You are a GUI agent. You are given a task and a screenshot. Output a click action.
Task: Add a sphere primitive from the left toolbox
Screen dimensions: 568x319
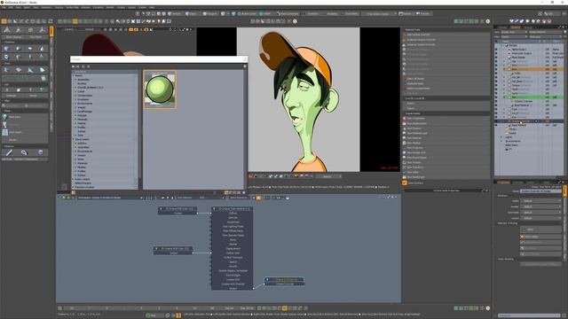[x=19, y=49]
